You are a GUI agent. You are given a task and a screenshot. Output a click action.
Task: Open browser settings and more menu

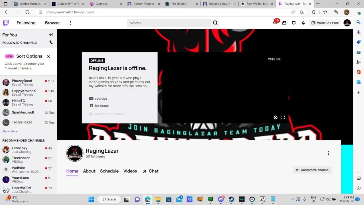[x=357, y=12]
